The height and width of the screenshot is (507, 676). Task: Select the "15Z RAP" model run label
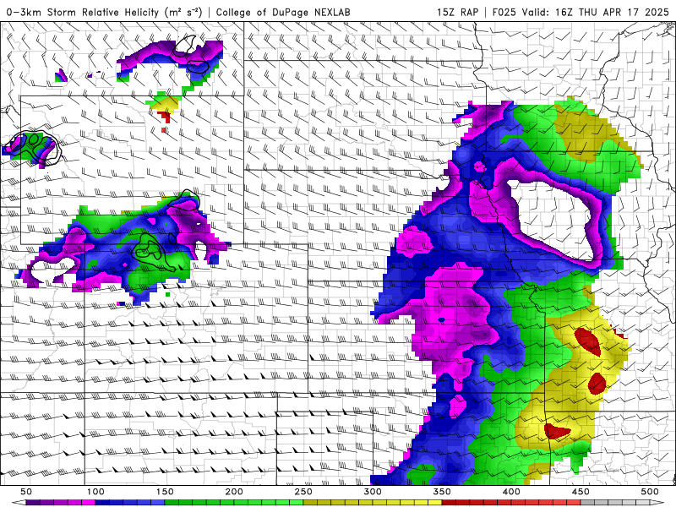coord(457,12)
